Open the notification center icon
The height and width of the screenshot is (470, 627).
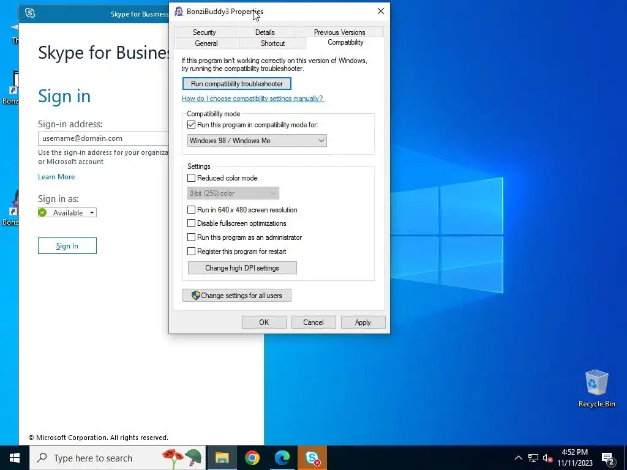tap(608, 458)
